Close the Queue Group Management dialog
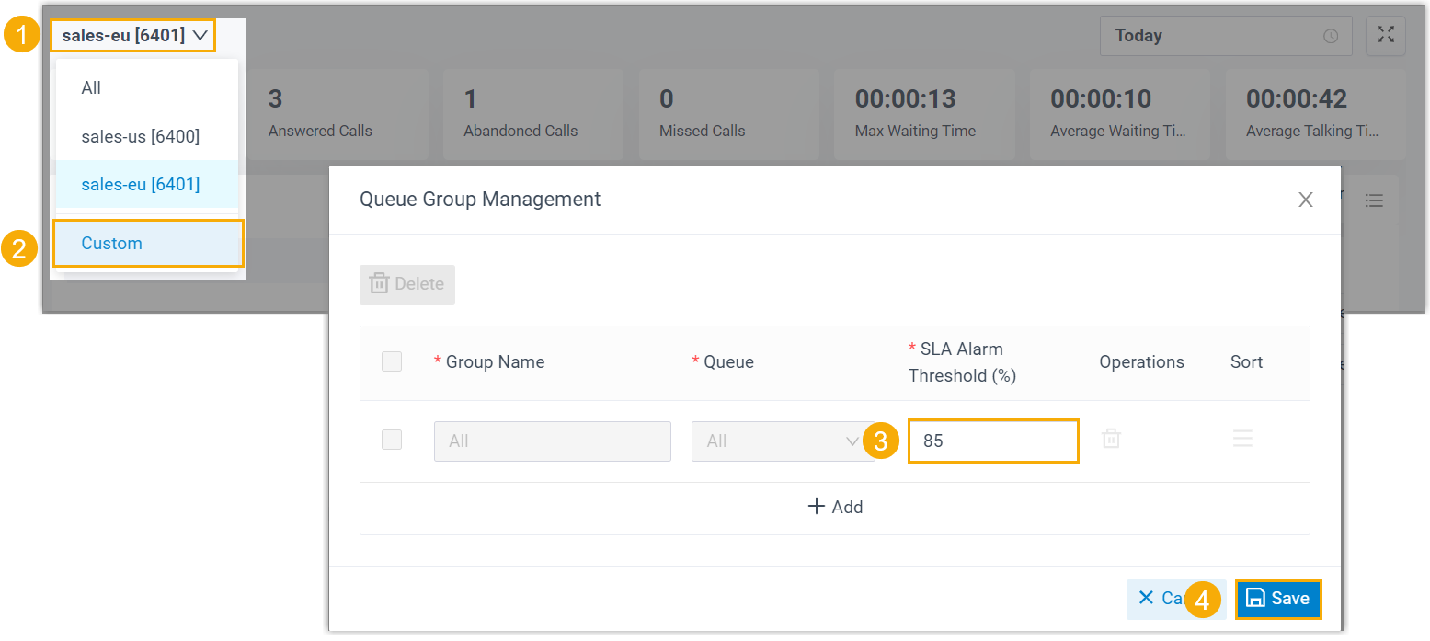Image resolution: width=1430 pixels, height=641 pixels. tap(1305, 200)
